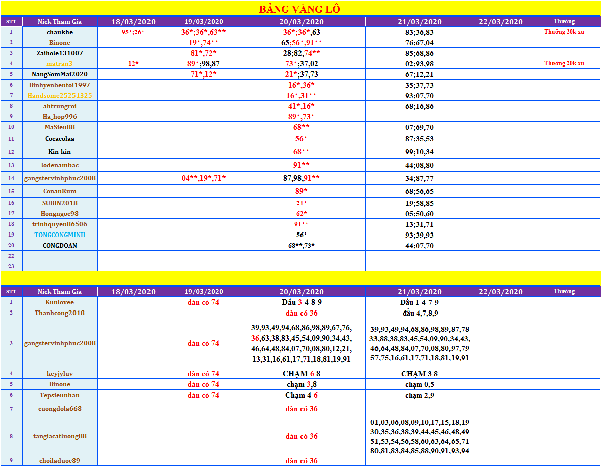Click the title 'BẢNG VÀNG LÔ'

299,9
